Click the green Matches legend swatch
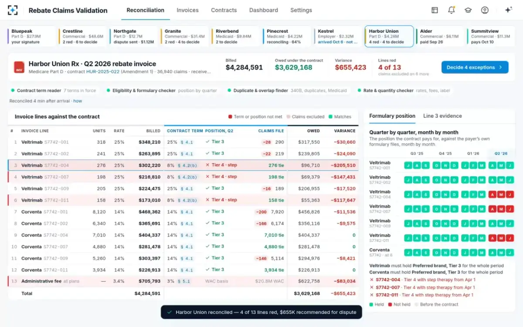The height and width of the screenshot is (327, 523). [330, 117]
